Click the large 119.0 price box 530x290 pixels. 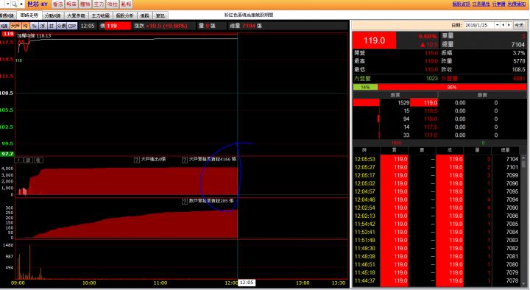(x=374, y=40)
